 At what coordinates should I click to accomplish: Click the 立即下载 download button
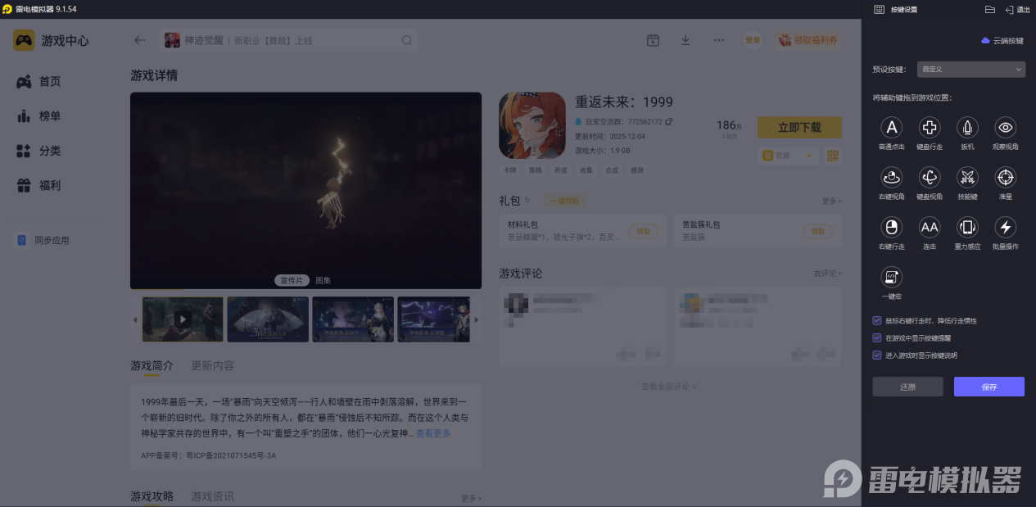tap(798, 127)
